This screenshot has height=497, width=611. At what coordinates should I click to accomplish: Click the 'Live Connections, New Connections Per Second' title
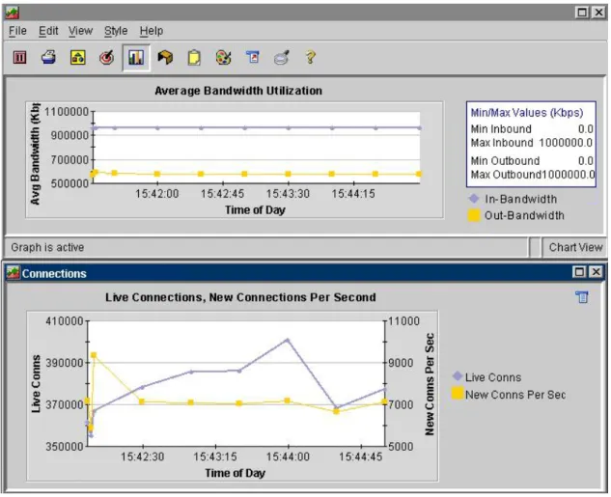240,297
